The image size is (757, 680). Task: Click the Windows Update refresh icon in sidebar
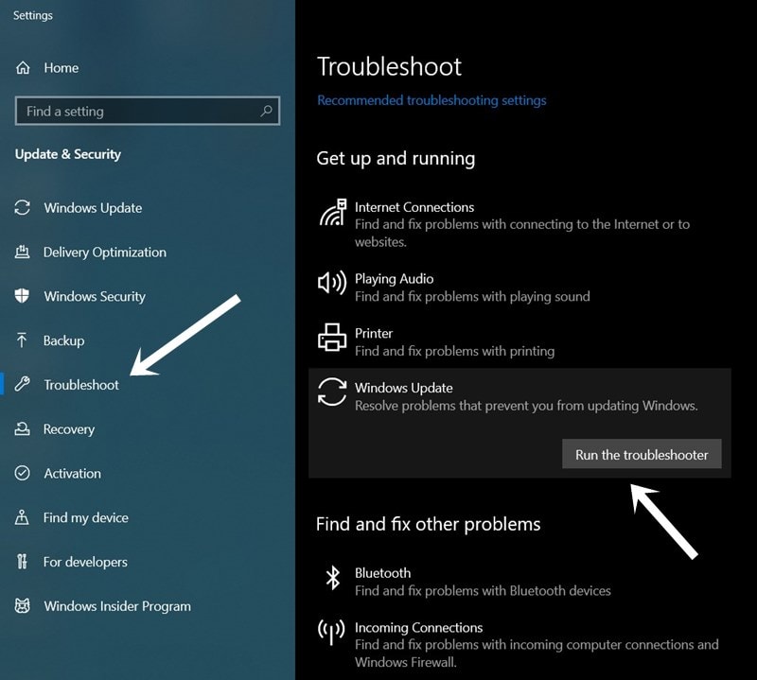(x=22, y=208)
